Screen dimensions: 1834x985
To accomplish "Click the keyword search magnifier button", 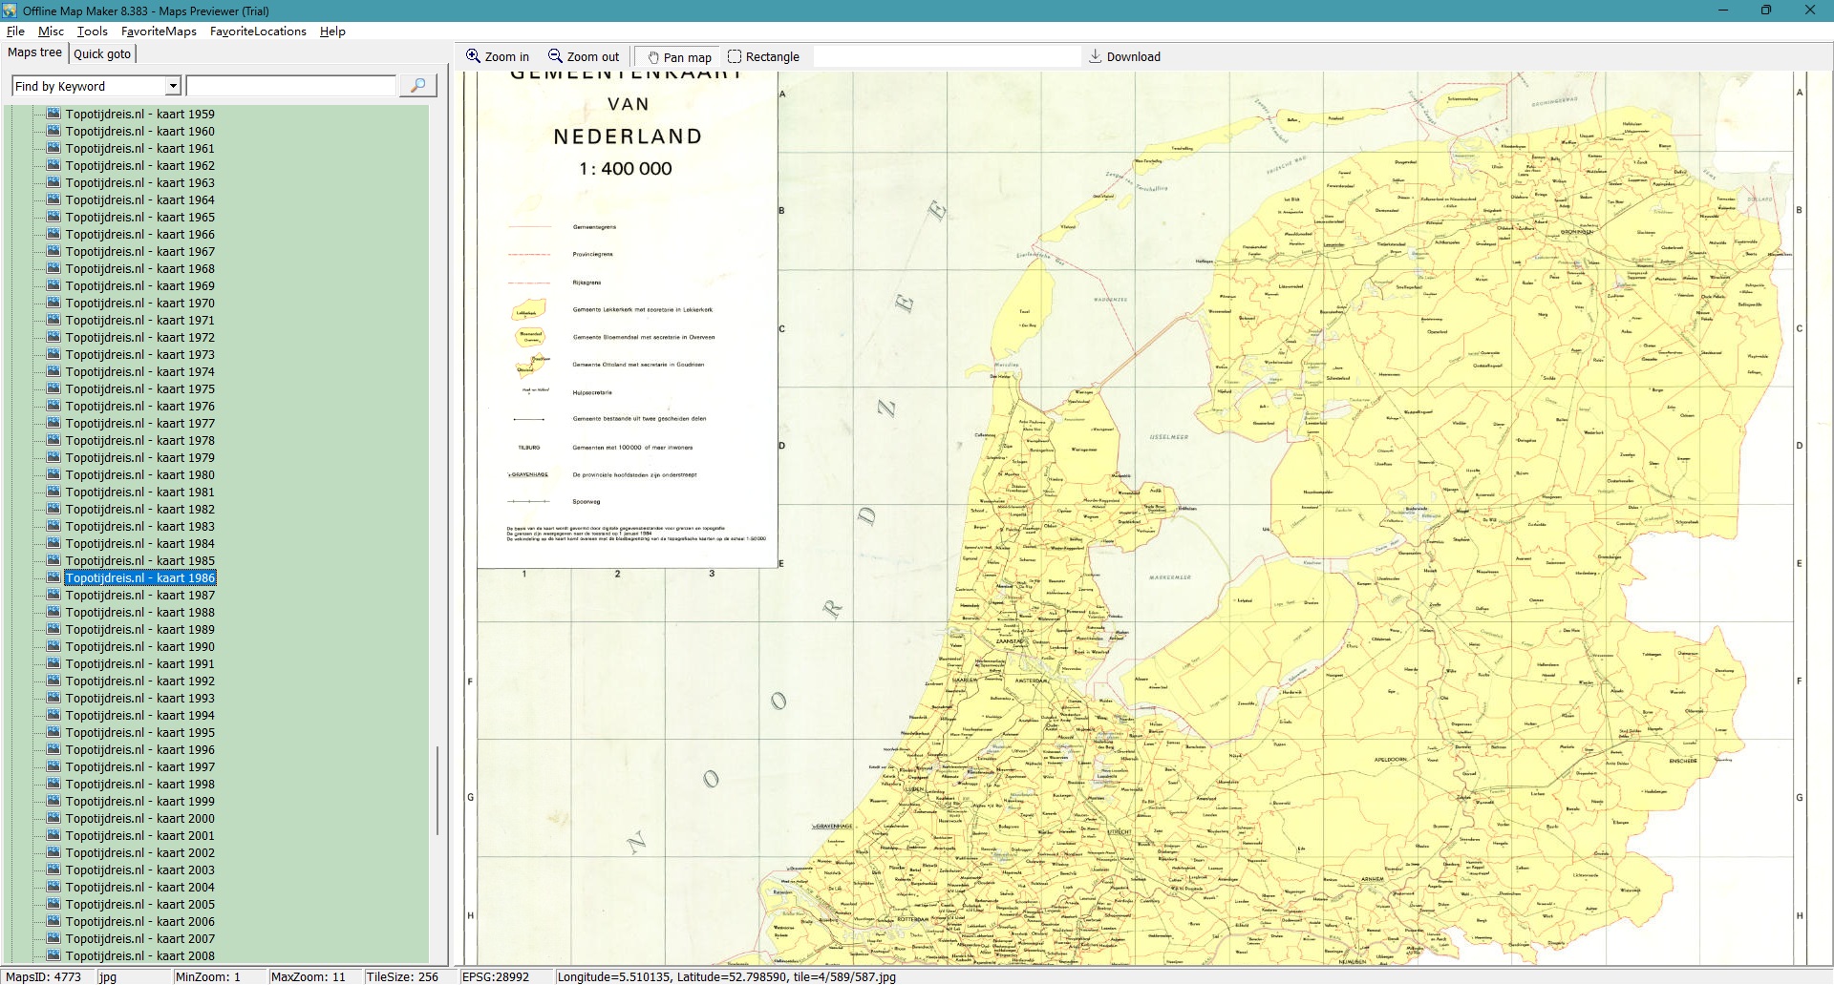I will tap(417, 86).
